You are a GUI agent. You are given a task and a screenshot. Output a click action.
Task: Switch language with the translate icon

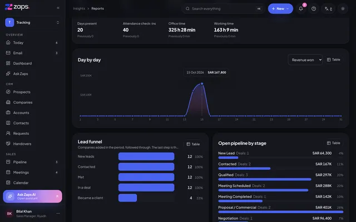pyautogui.click(x=328, y=9)
